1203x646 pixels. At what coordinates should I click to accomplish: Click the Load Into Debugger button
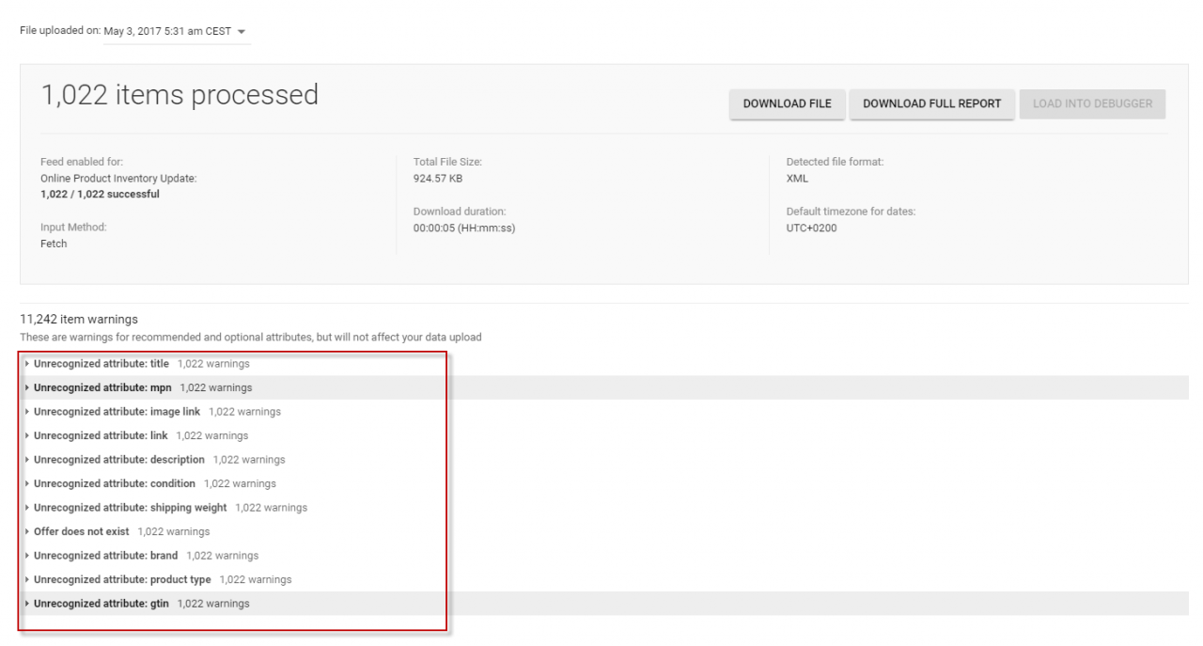click(x=1092, y=103)
